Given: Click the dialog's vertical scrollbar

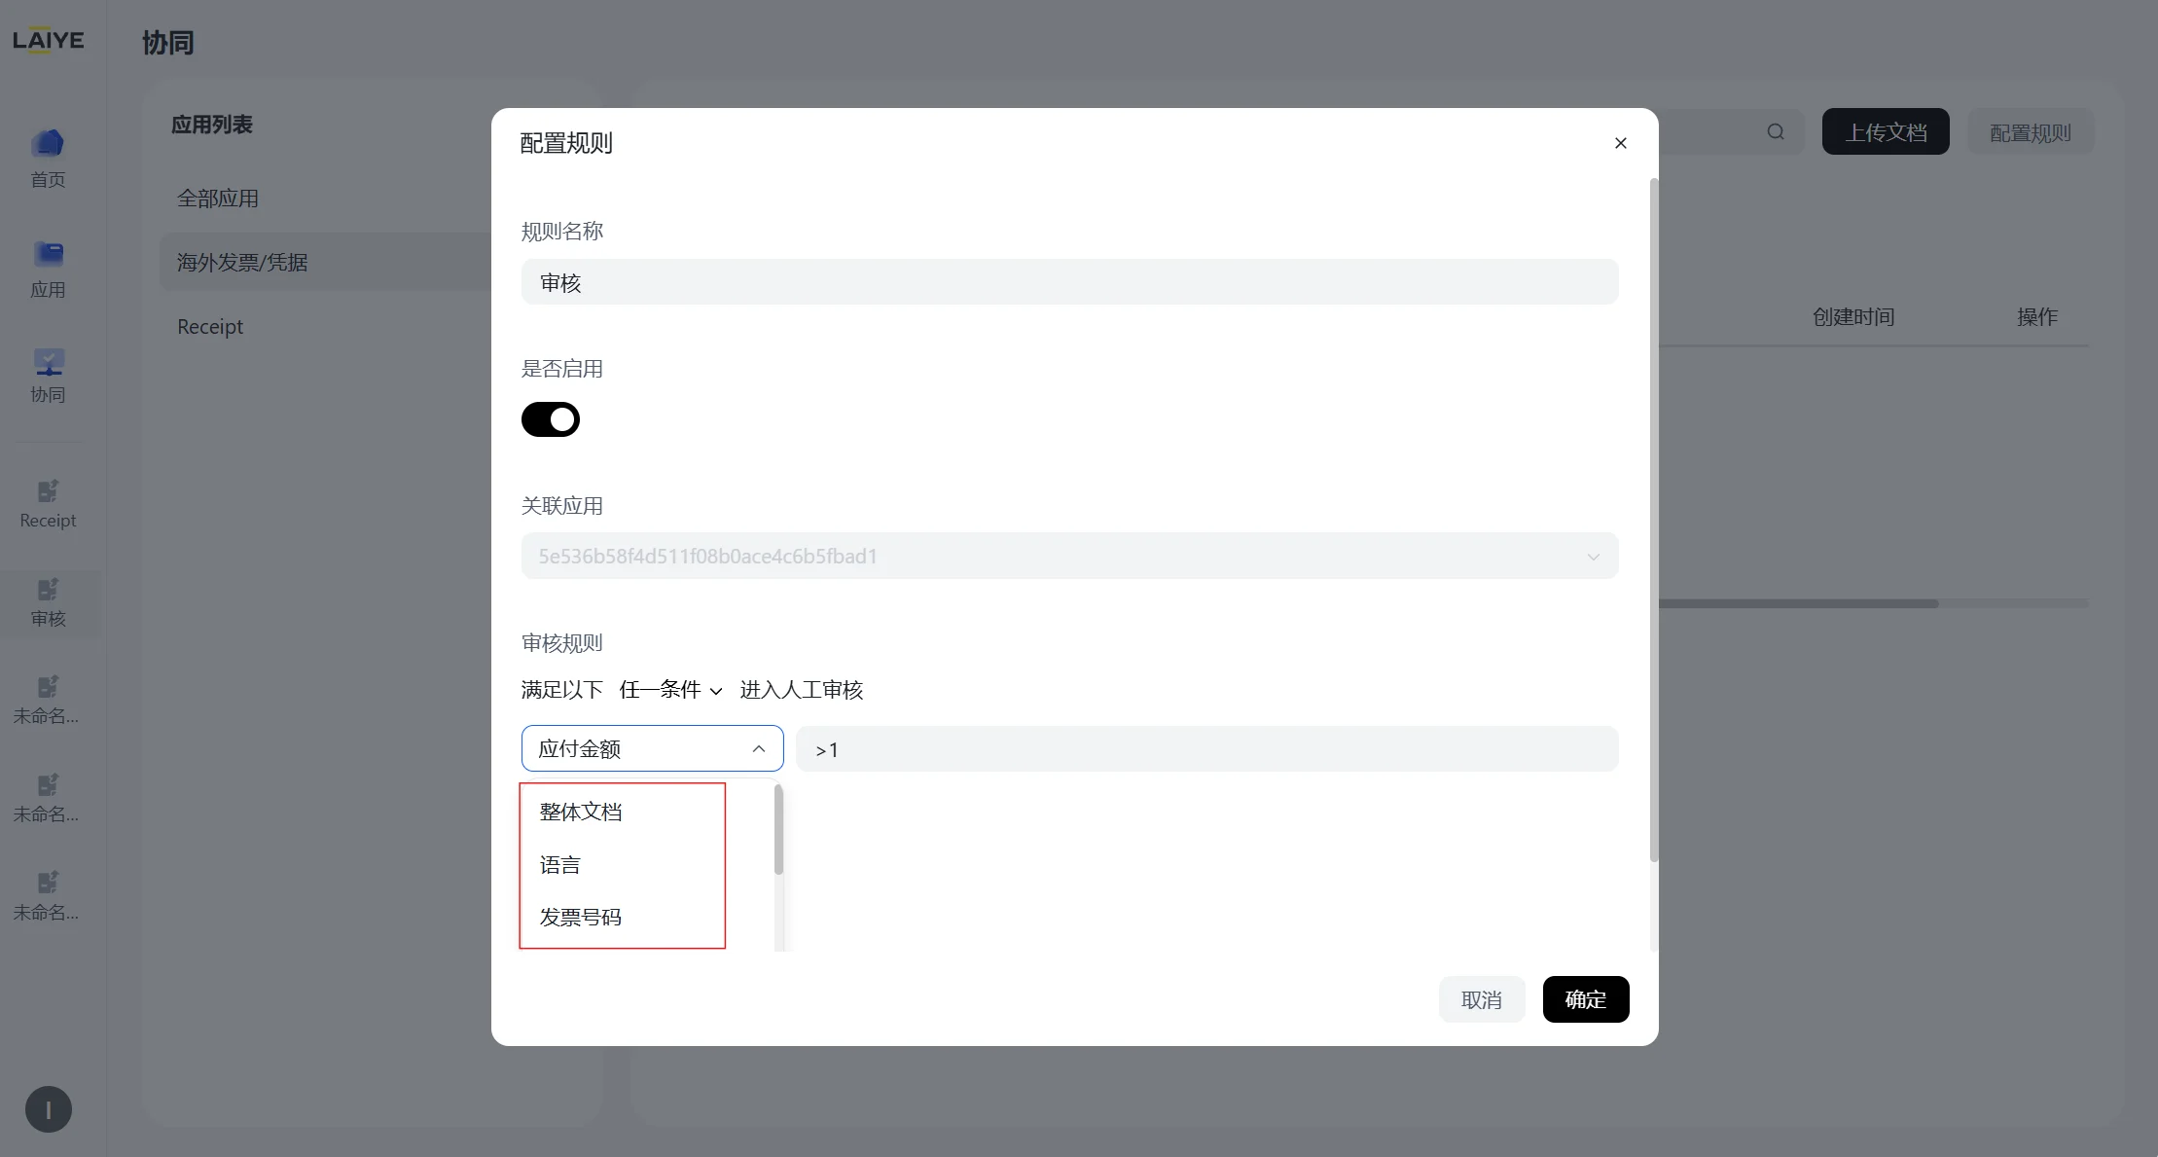Looking at the screenshot, I should [1654, 520].
